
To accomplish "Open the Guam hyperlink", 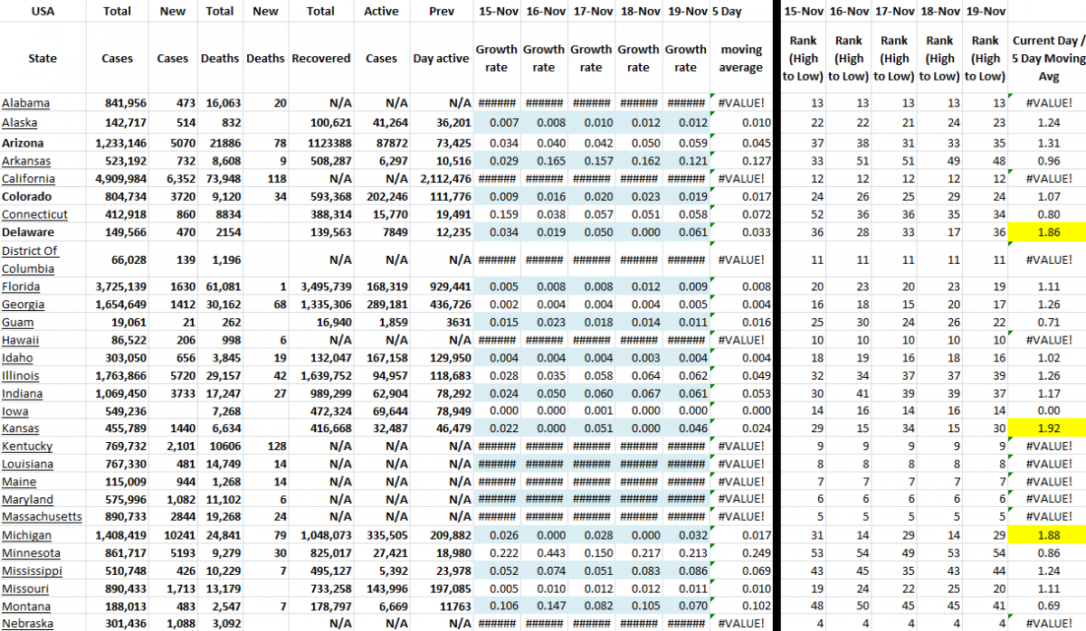I will point(17,322).
